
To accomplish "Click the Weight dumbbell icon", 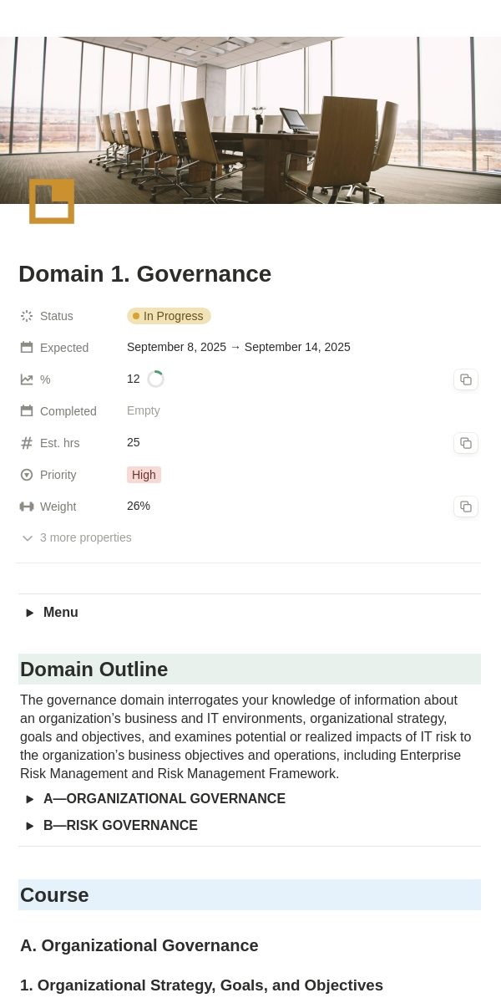I will [x=27, y=507].
